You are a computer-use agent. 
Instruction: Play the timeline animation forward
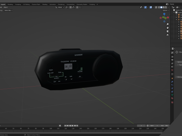(72, 125)
